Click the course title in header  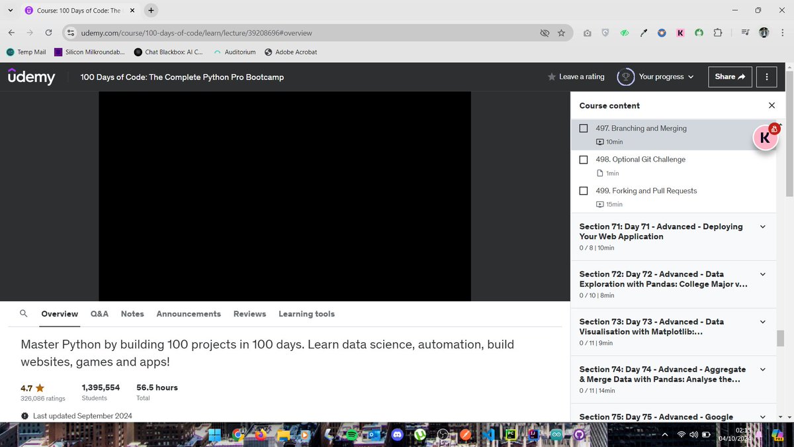coord(182,77)
